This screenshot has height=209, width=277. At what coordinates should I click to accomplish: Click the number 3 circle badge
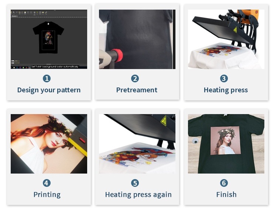tap(224, 78)
